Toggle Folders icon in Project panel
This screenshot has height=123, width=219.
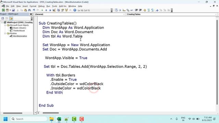pos(11,18)
